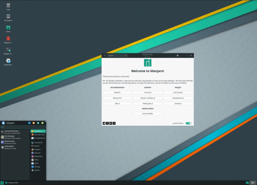Open the Reddit social icon
257x185 pixels.
114,123
